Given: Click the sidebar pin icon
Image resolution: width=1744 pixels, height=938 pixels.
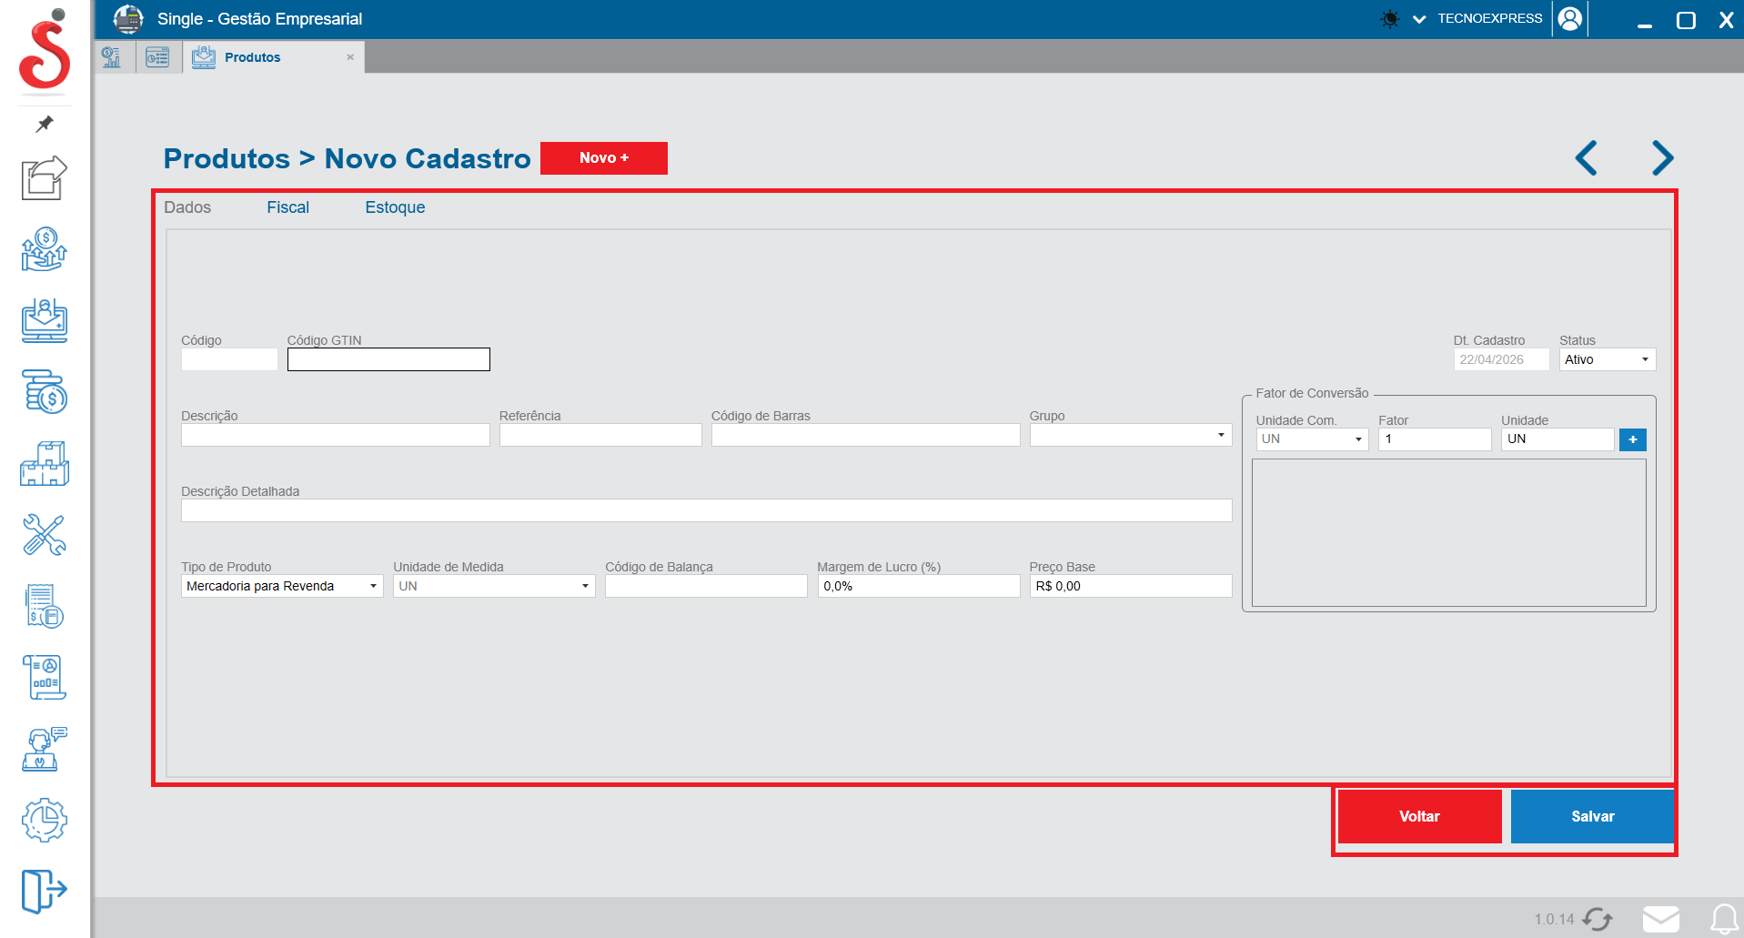Looking at the screenshot, I should click(x=45, y=124).
